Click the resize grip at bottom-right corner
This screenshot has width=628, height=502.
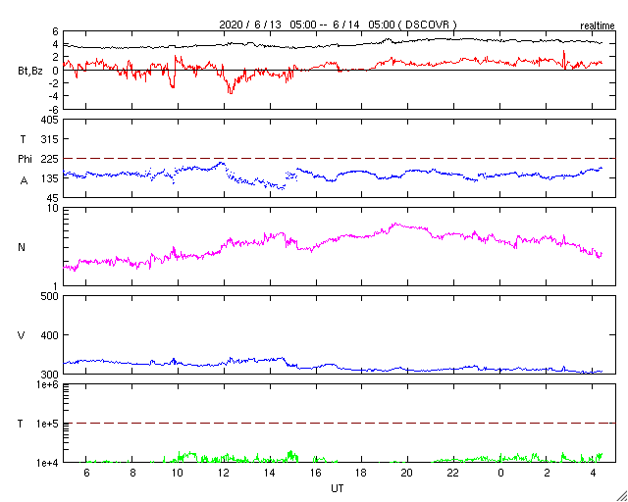point(621,495)
